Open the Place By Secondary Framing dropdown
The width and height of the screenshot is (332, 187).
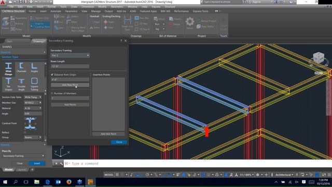23,156
